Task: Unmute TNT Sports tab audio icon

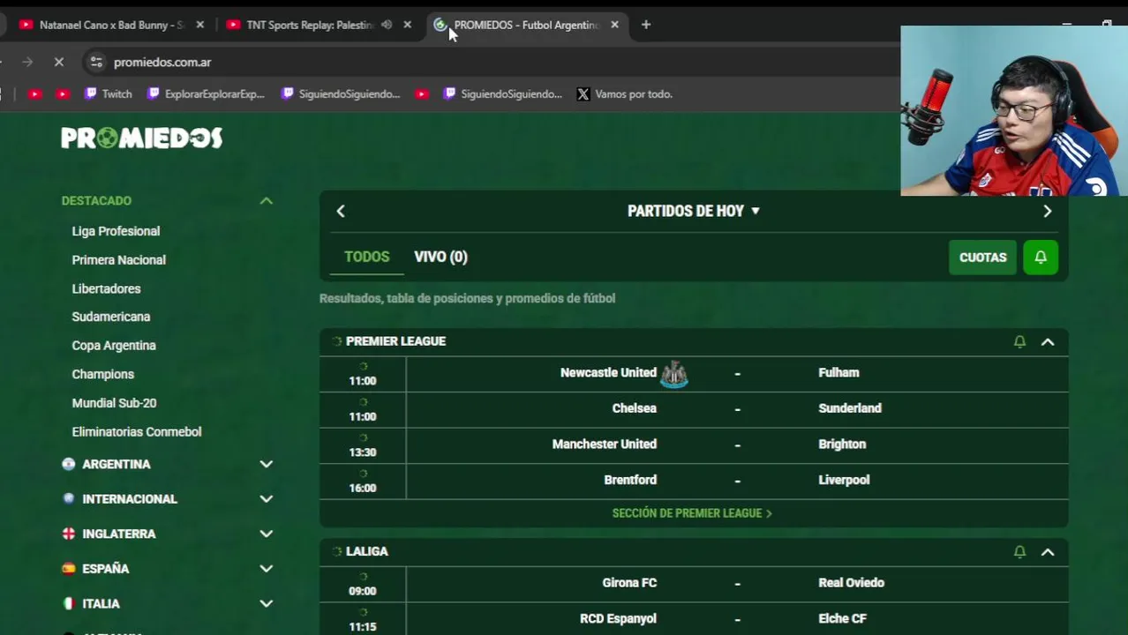Action: click(x=387, y=25)
